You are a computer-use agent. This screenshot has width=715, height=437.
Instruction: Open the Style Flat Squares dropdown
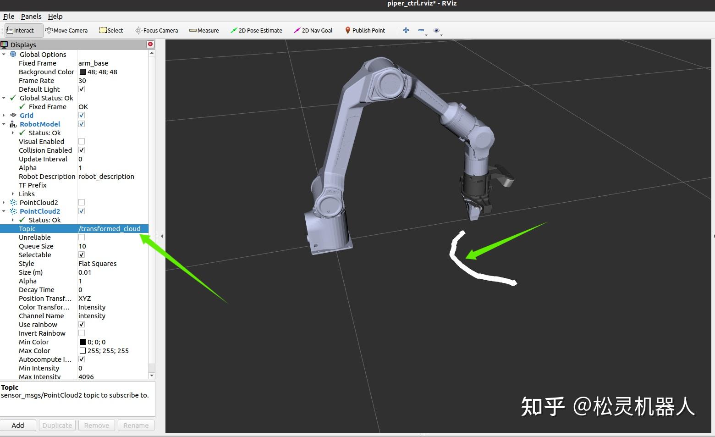click(113, 263)
